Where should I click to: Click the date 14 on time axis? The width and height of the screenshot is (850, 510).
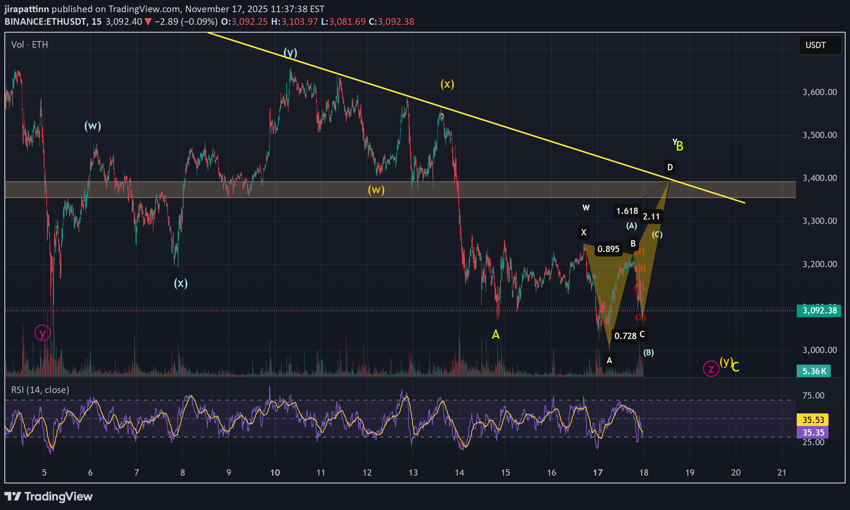pyautogui.click(x=459, y=472)
